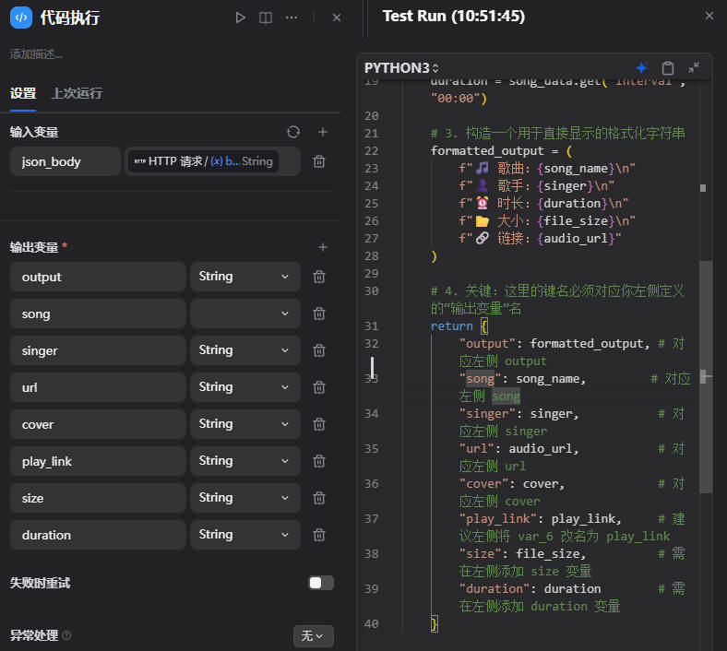This screenshot has height=651, width=727.
Task: Refresh the input variables
Action: [x=293, y=132]
